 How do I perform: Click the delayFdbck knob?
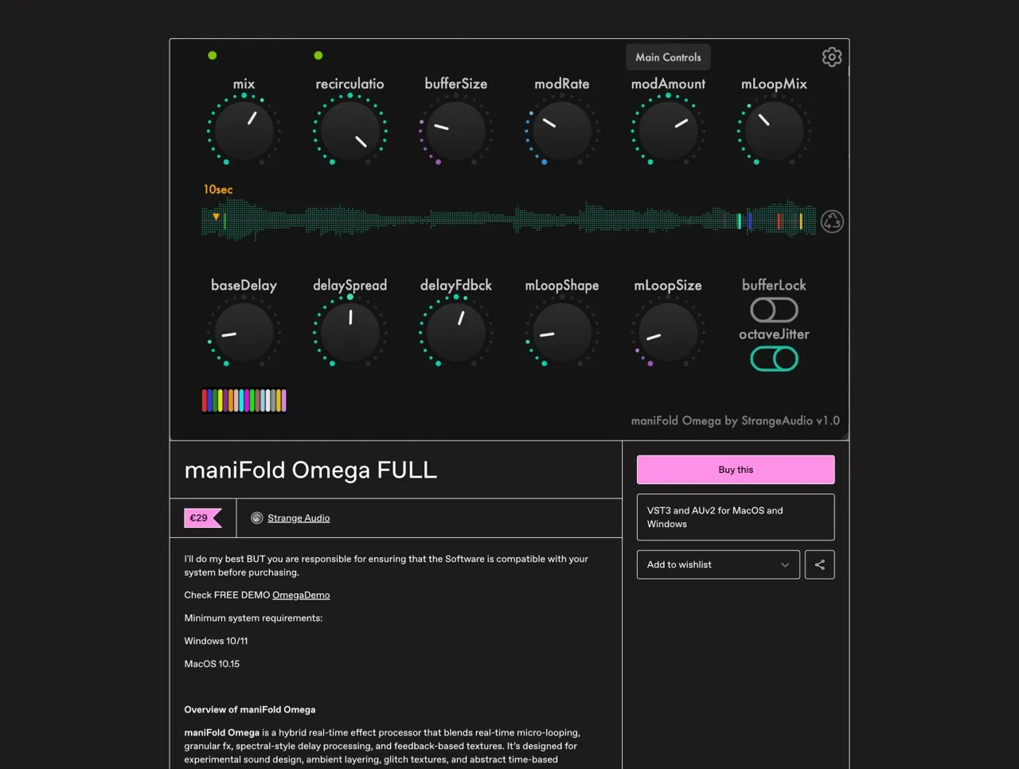pyautogui.click(x=455, y=332)
